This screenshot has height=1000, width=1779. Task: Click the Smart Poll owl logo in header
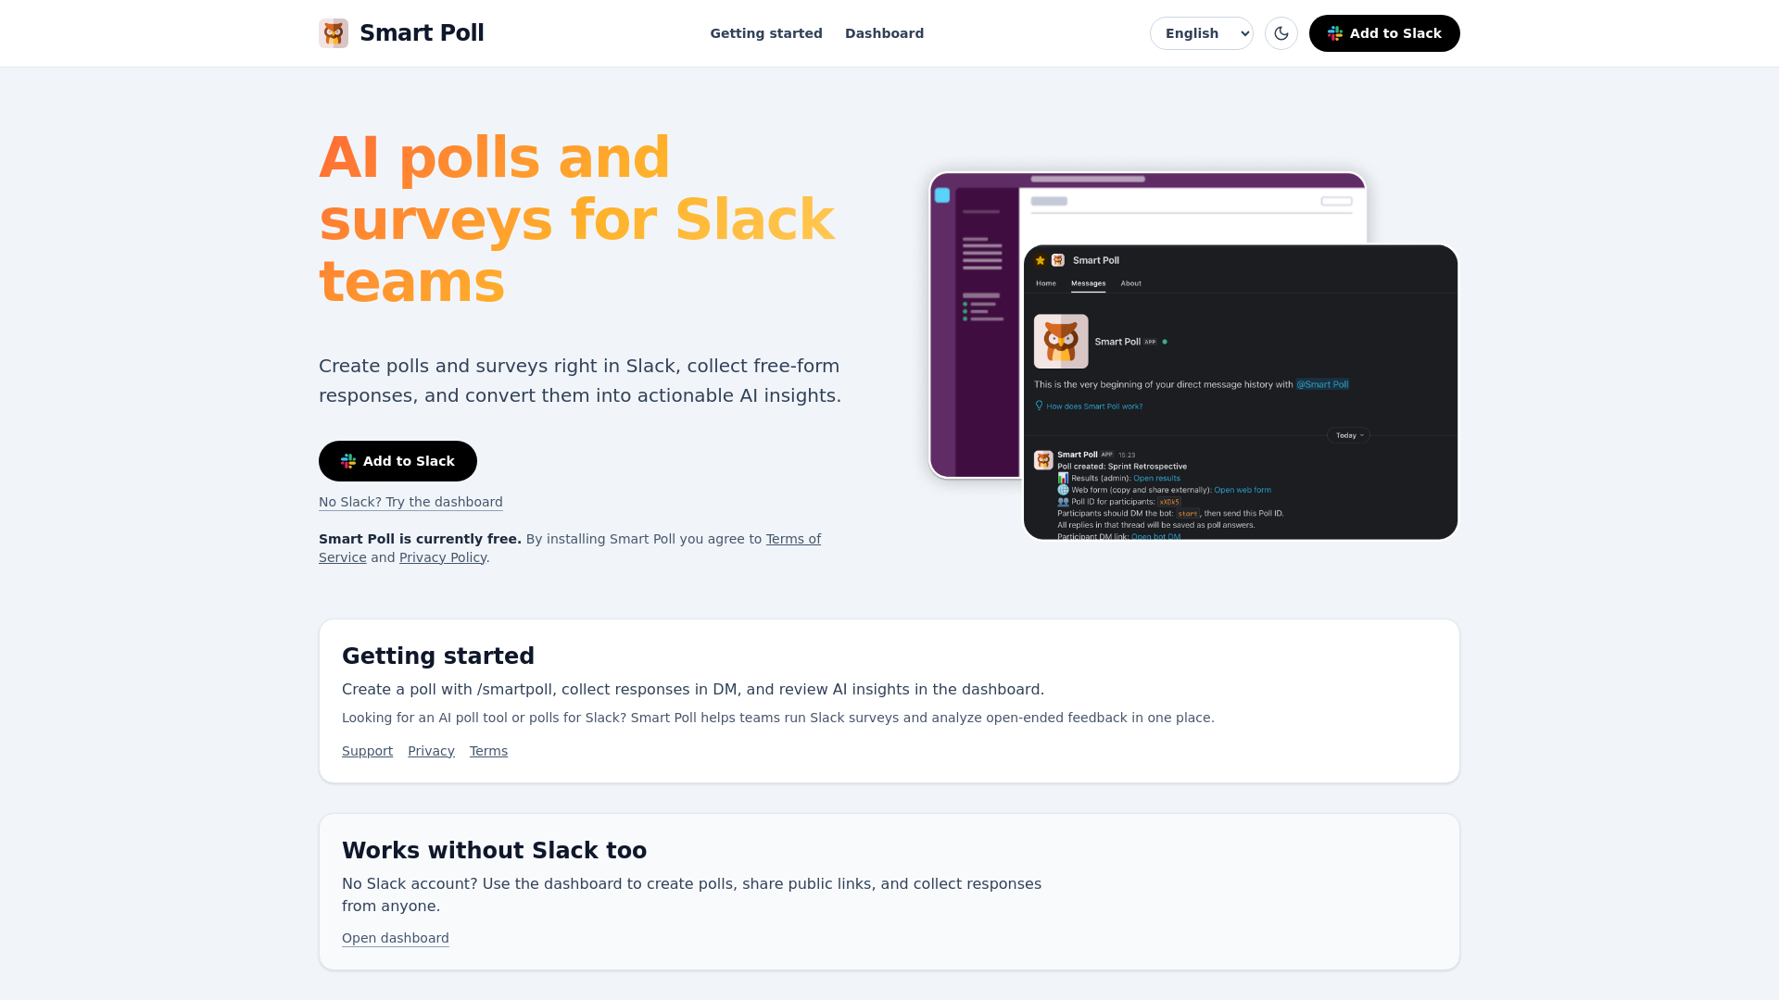[x=334, y=33]
